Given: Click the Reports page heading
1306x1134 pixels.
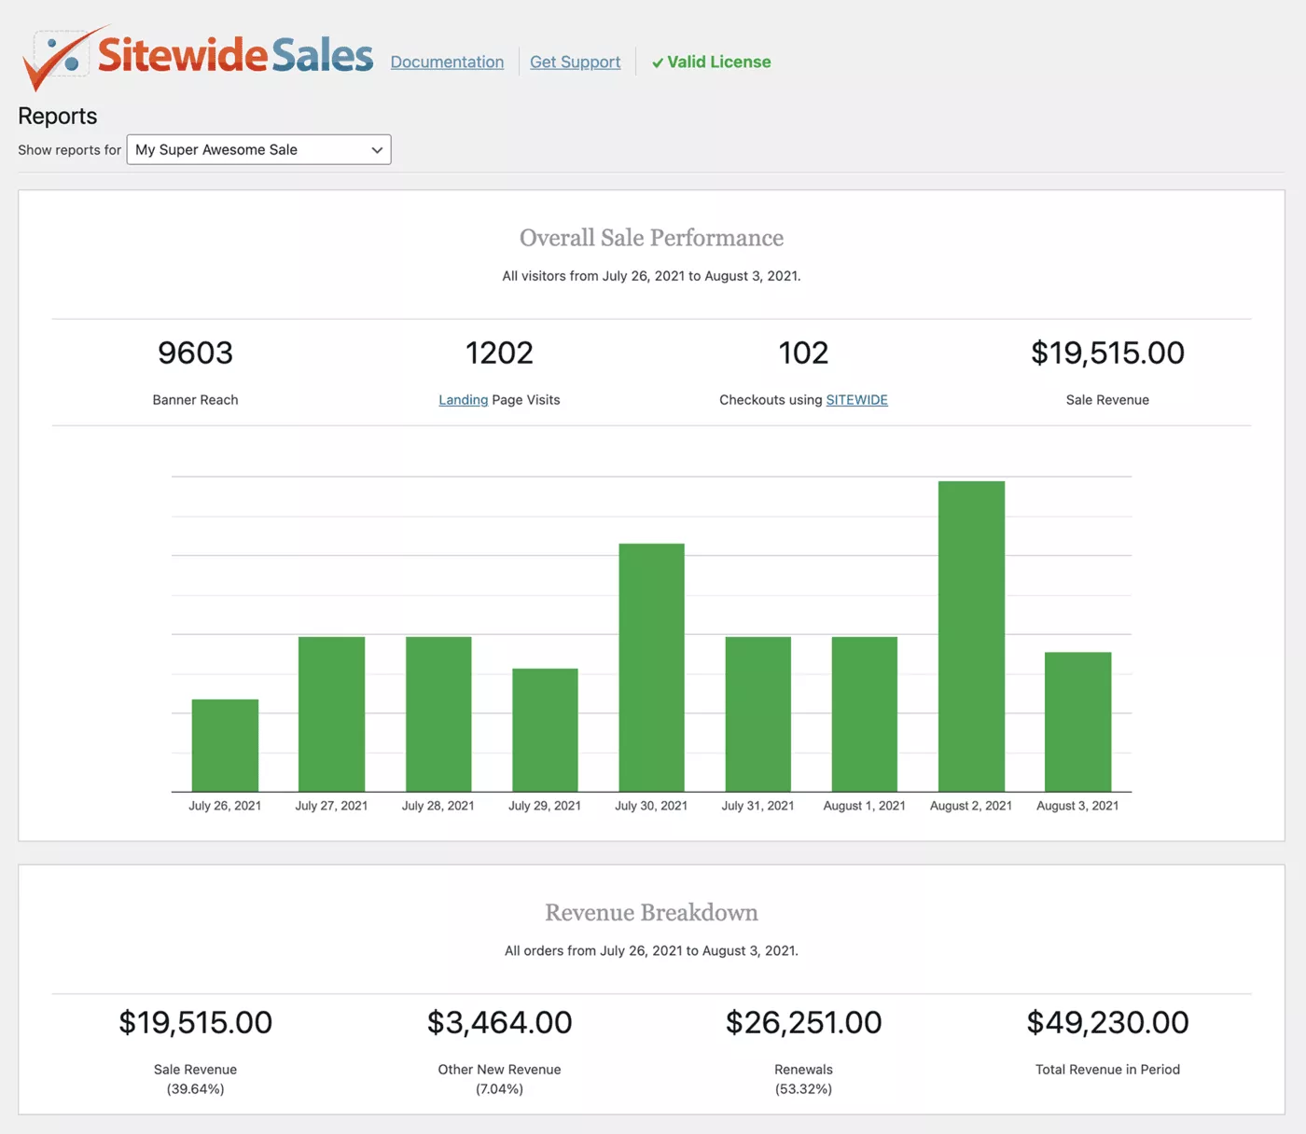Looking at the screenshot, I should (58, 116).
